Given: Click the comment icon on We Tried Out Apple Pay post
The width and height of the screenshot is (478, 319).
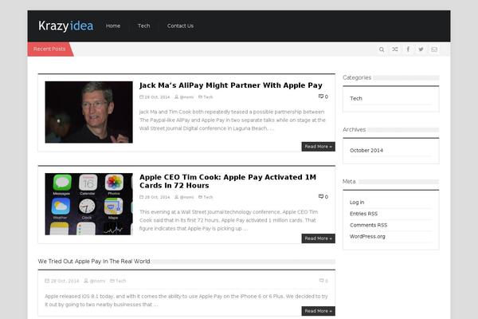Looking at the screenshot, I should [x=321, y=281].
